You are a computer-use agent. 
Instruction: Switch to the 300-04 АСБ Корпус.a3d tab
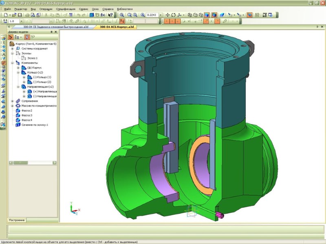pyautogui.click(x=117, y=27)
